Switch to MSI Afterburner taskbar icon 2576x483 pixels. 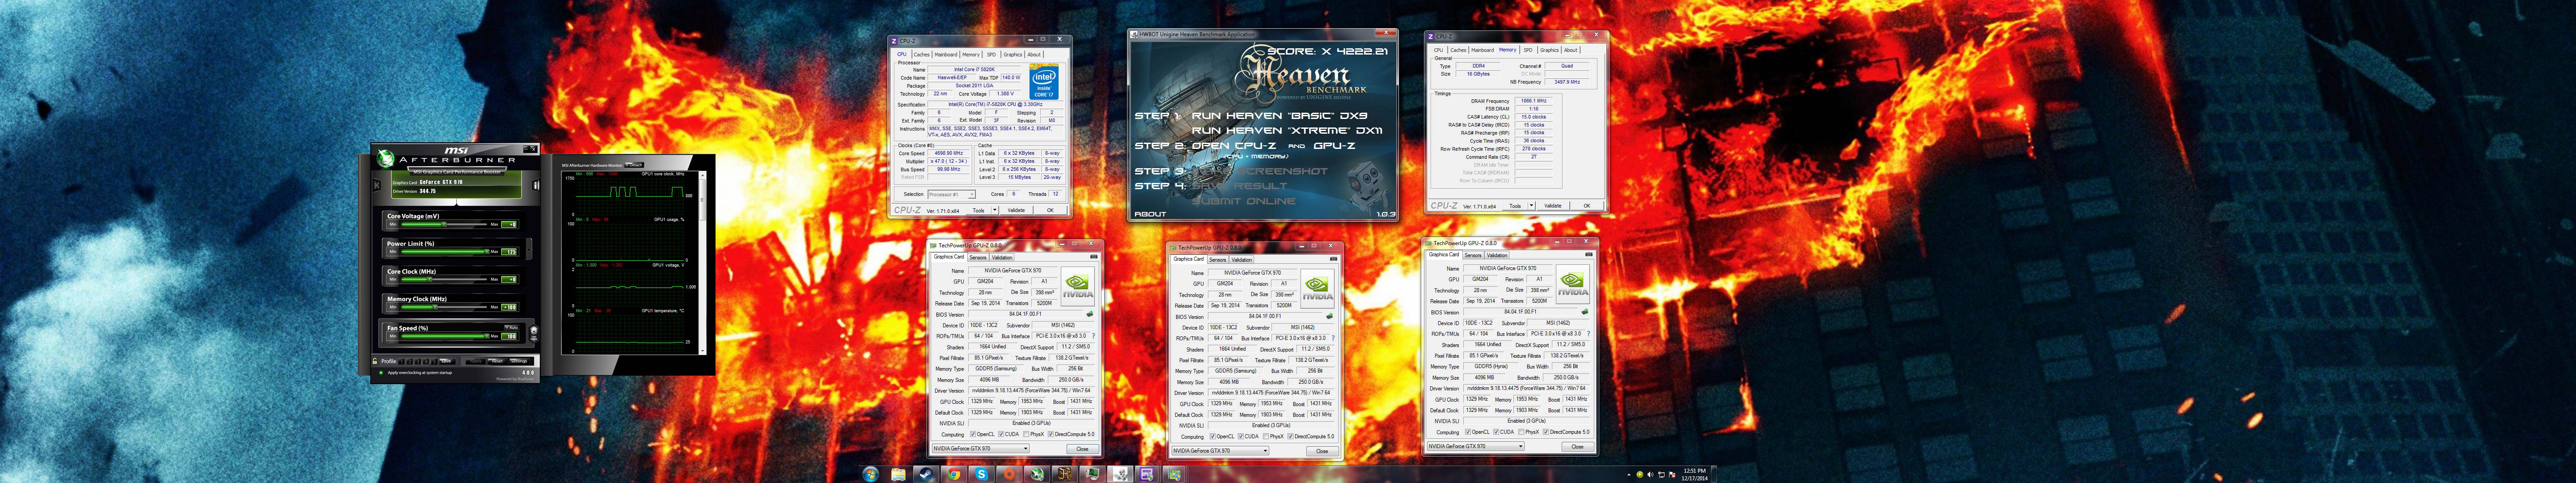[x=1037, y=474]
